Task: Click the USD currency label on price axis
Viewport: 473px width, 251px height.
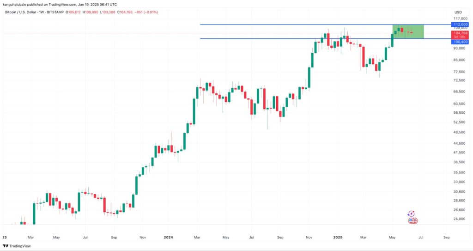Action: pyautogui.click(x=458, y=12)
